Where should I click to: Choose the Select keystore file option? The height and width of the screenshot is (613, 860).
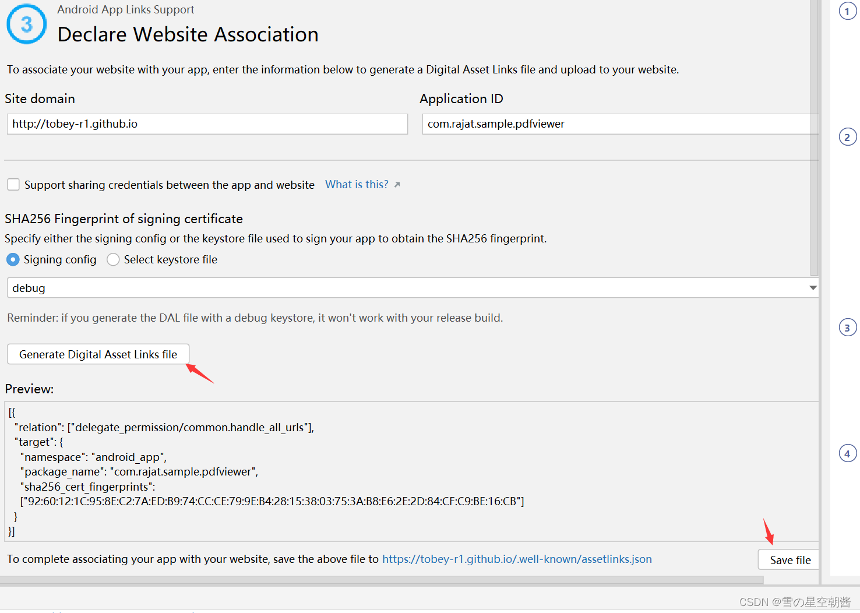(x=113, y=259)
